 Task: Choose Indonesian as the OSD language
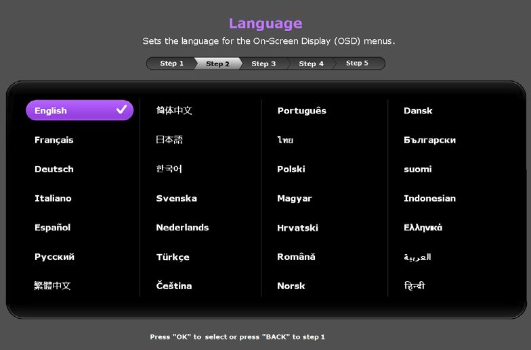pyautogui.click(x=429, y=198)
